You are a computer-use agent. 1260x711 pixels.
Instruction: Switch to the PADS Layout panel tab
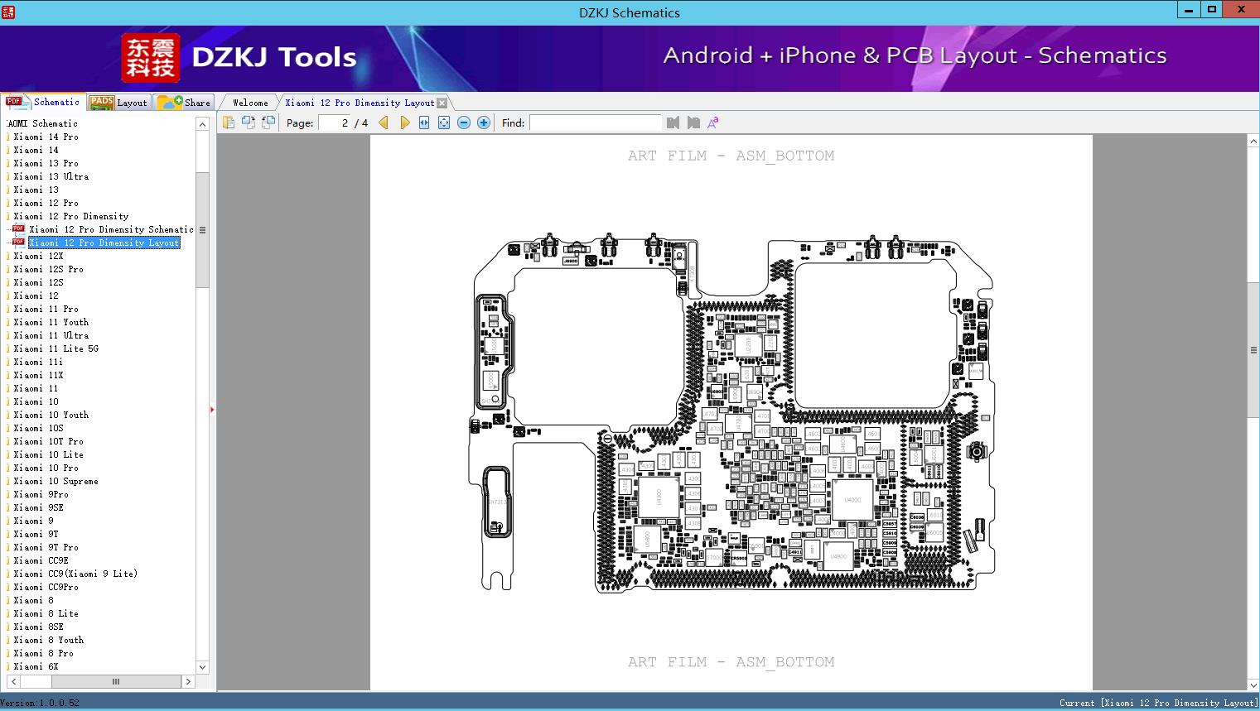click(118, 103)
